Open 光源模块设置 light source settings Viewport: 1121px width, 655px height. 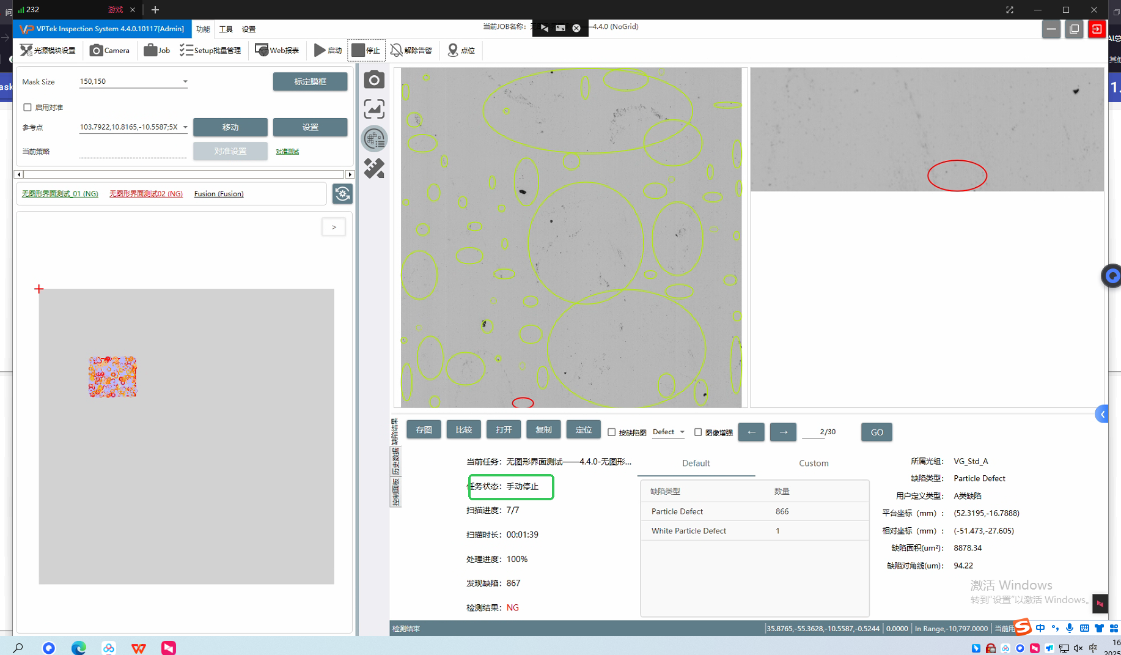point(47,50)
